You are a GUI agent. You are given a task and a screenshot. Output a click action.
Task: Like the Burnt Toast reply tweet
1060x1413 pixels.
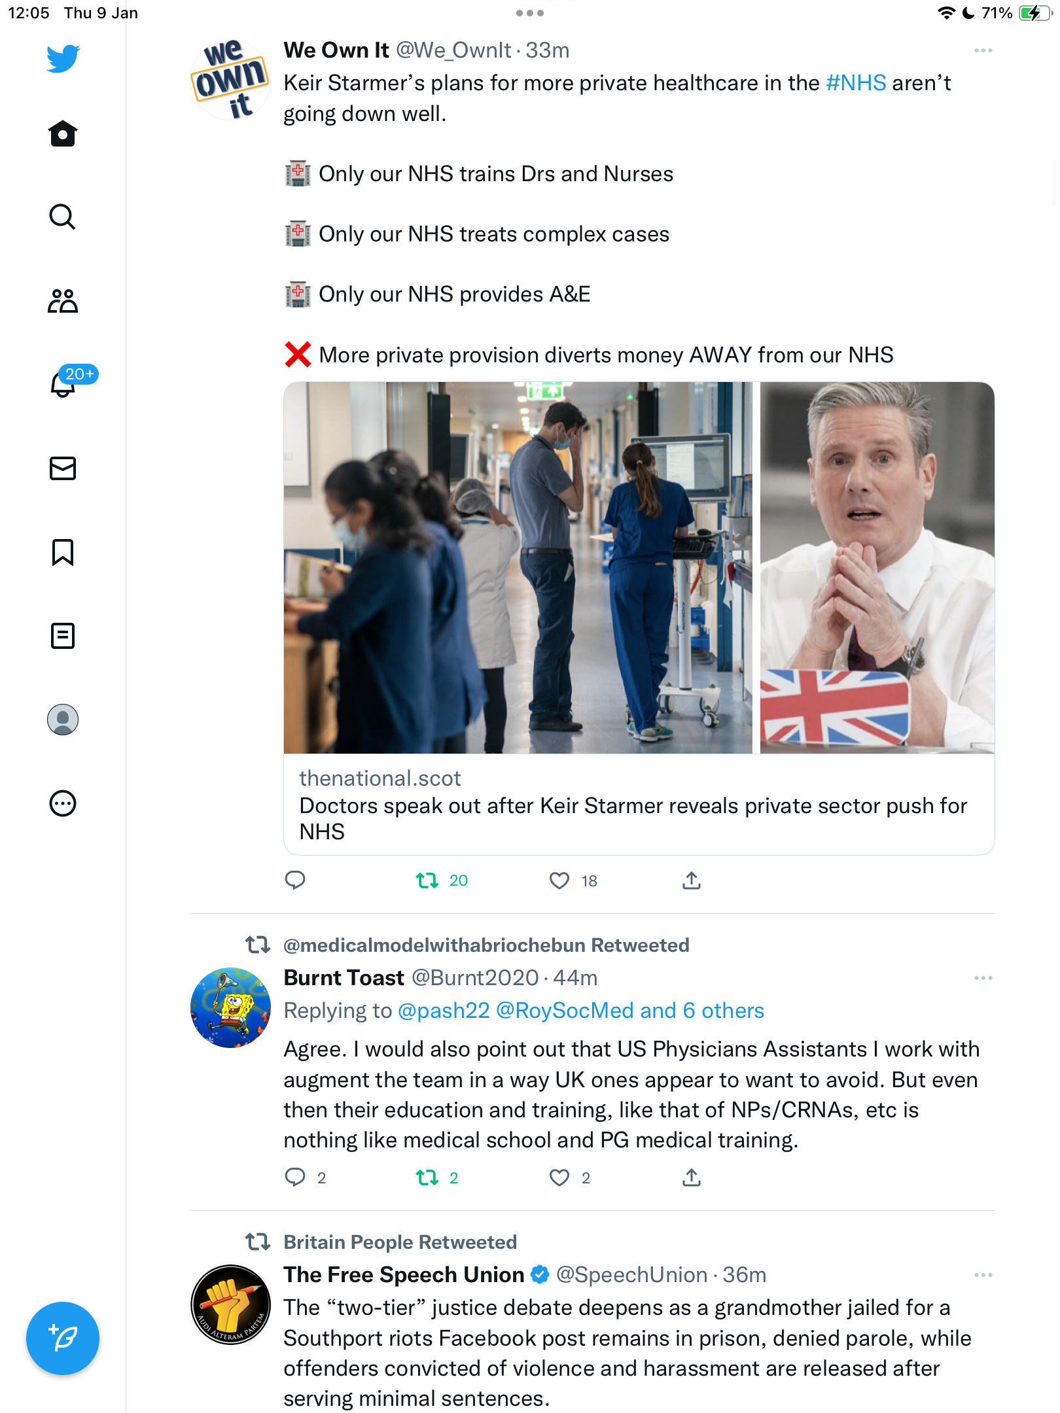coord(559,1177)
